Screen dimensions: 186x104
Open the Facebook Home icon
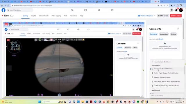click(72, 10)
